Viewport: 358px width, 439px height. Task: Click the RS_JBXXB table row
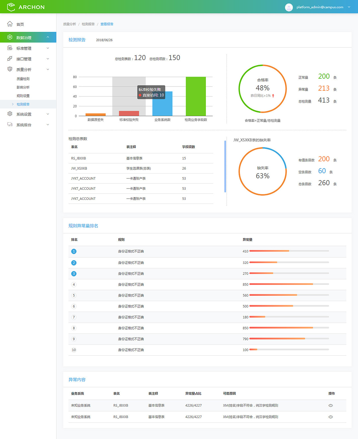coord(141,158)
